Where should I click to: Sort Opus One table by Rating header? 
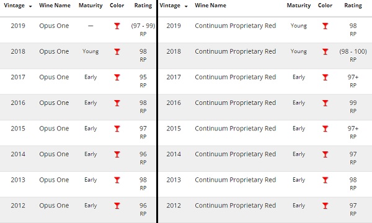pyautogui.click(x=143, y=6)
